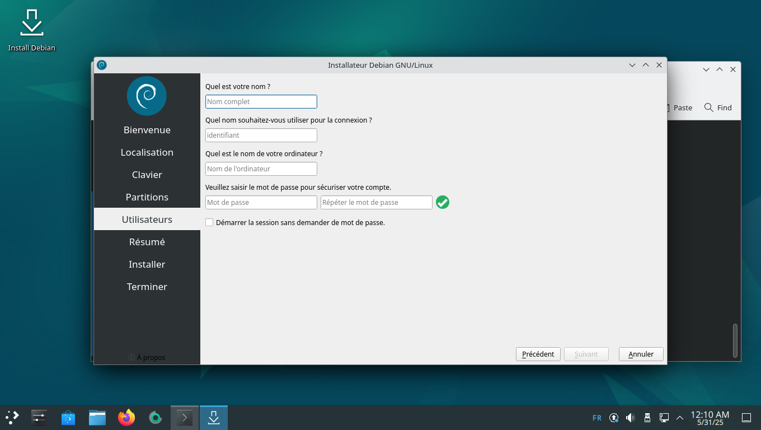Click the Annuler button
The height and width of the screenshot is (430, 761).
pyautogui.click(x=641, y=354)
